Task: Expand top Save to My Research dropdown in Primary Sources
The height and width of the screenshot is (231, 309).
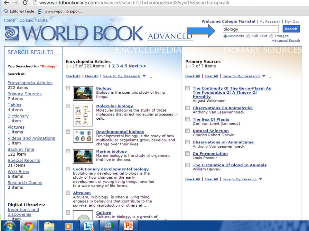Action: click(x=264, y=76)
